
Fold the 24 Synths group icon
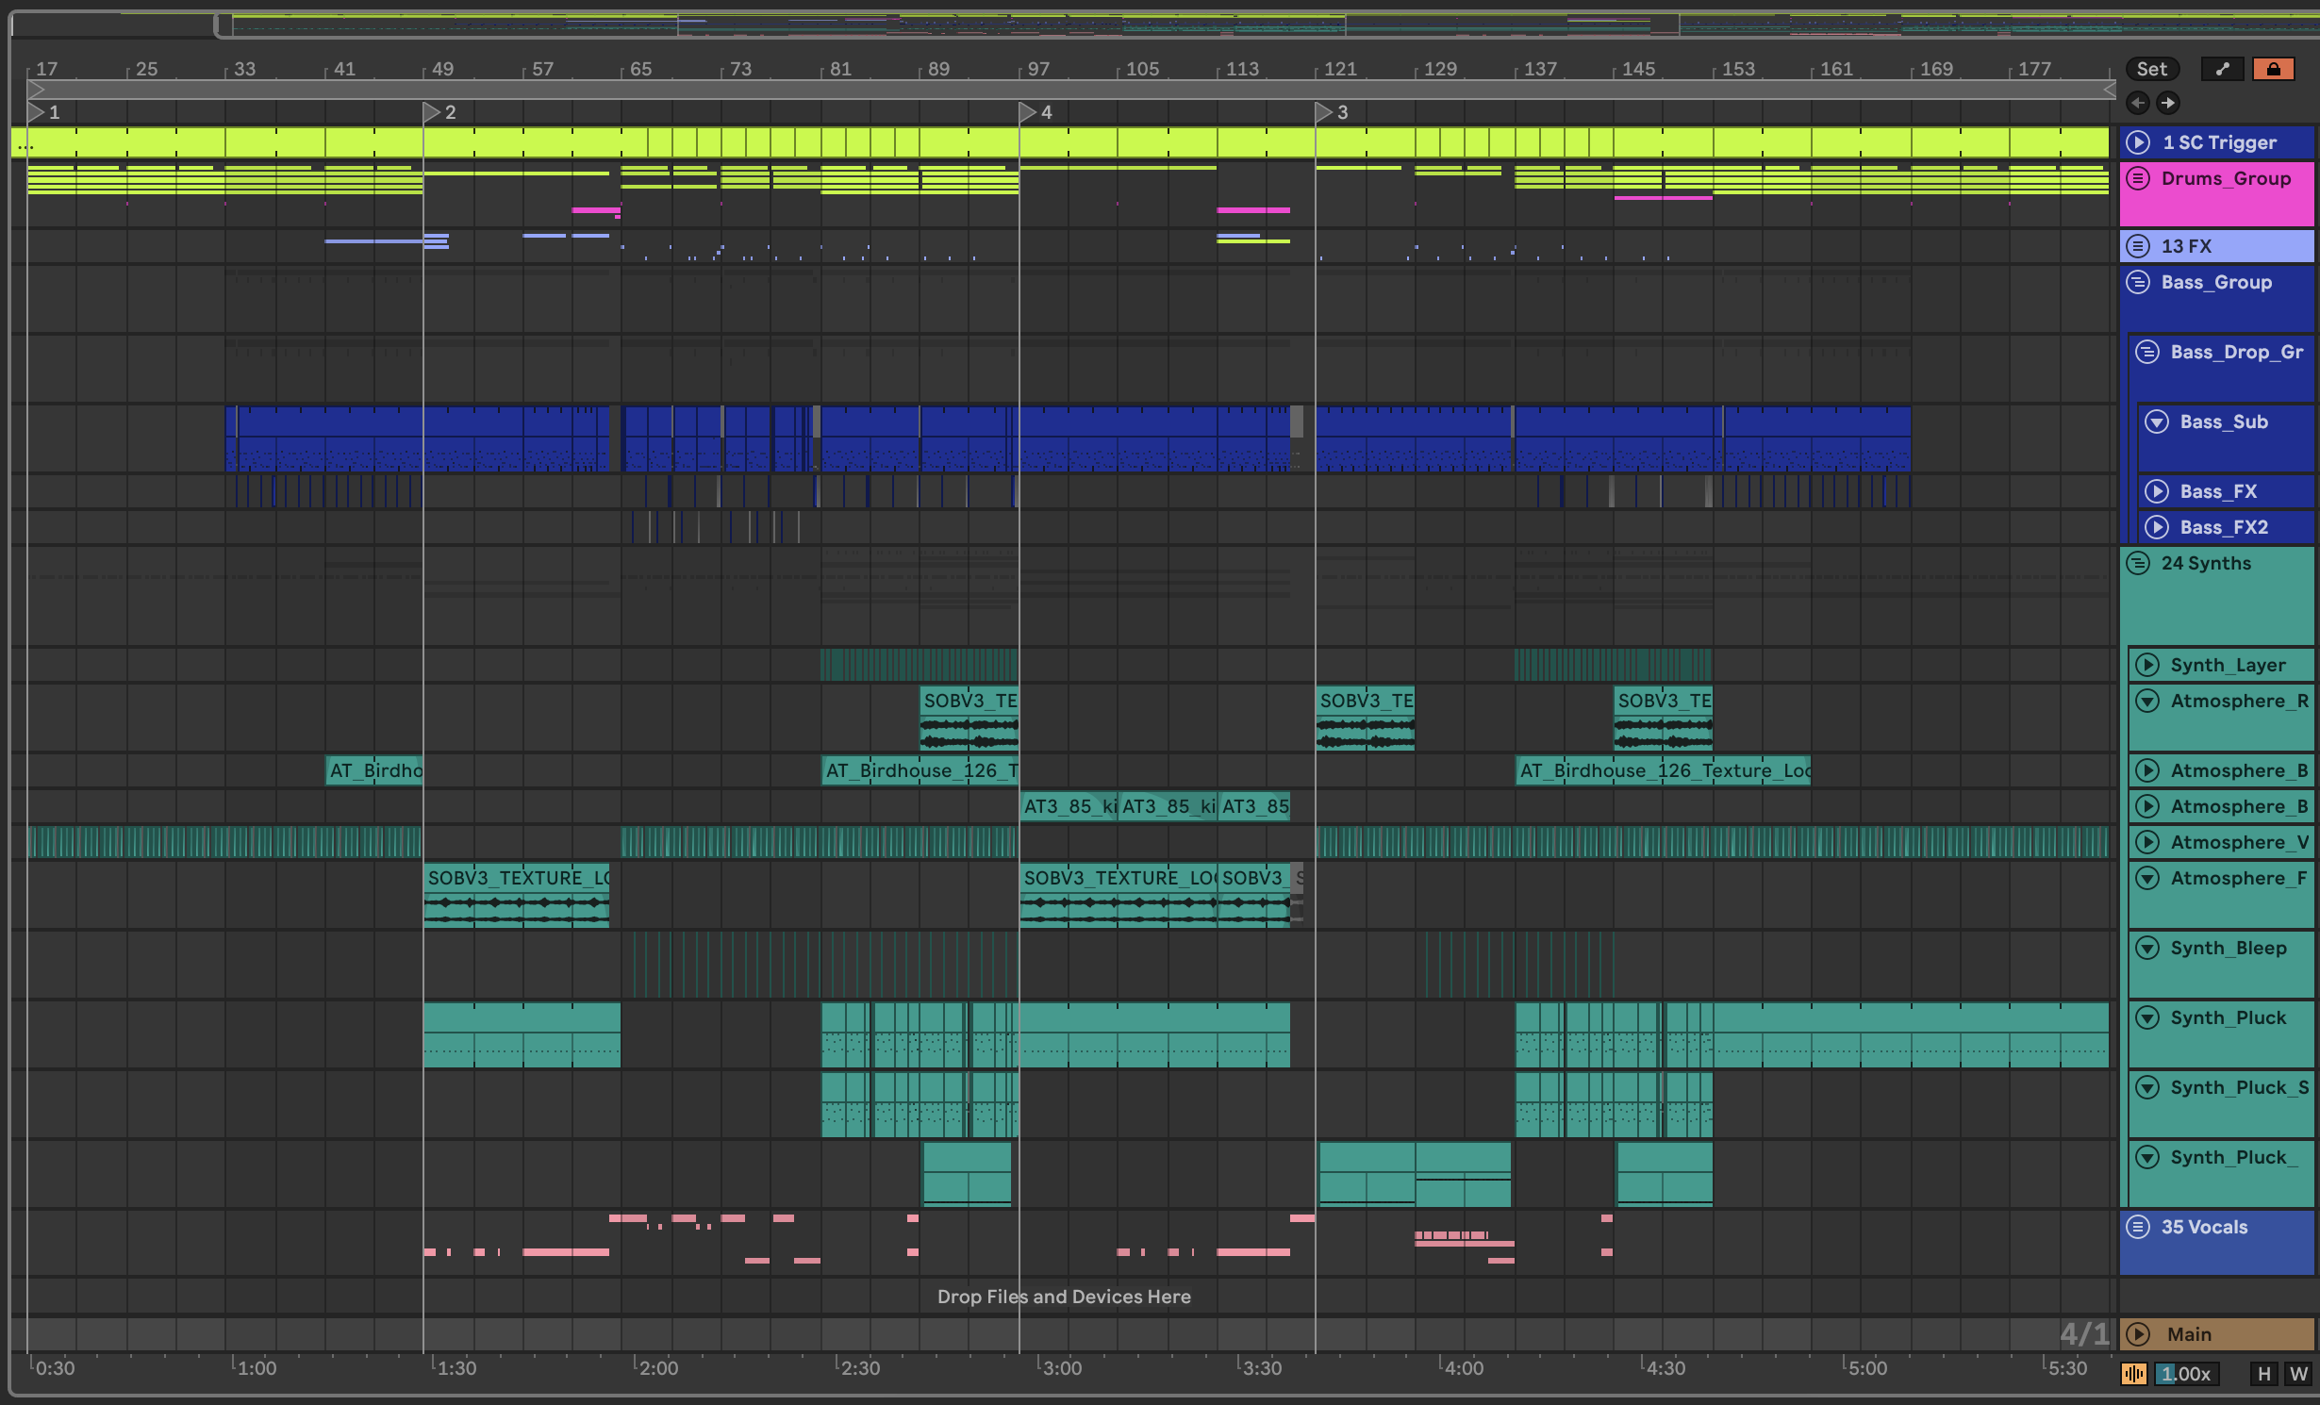point(2138,563)
